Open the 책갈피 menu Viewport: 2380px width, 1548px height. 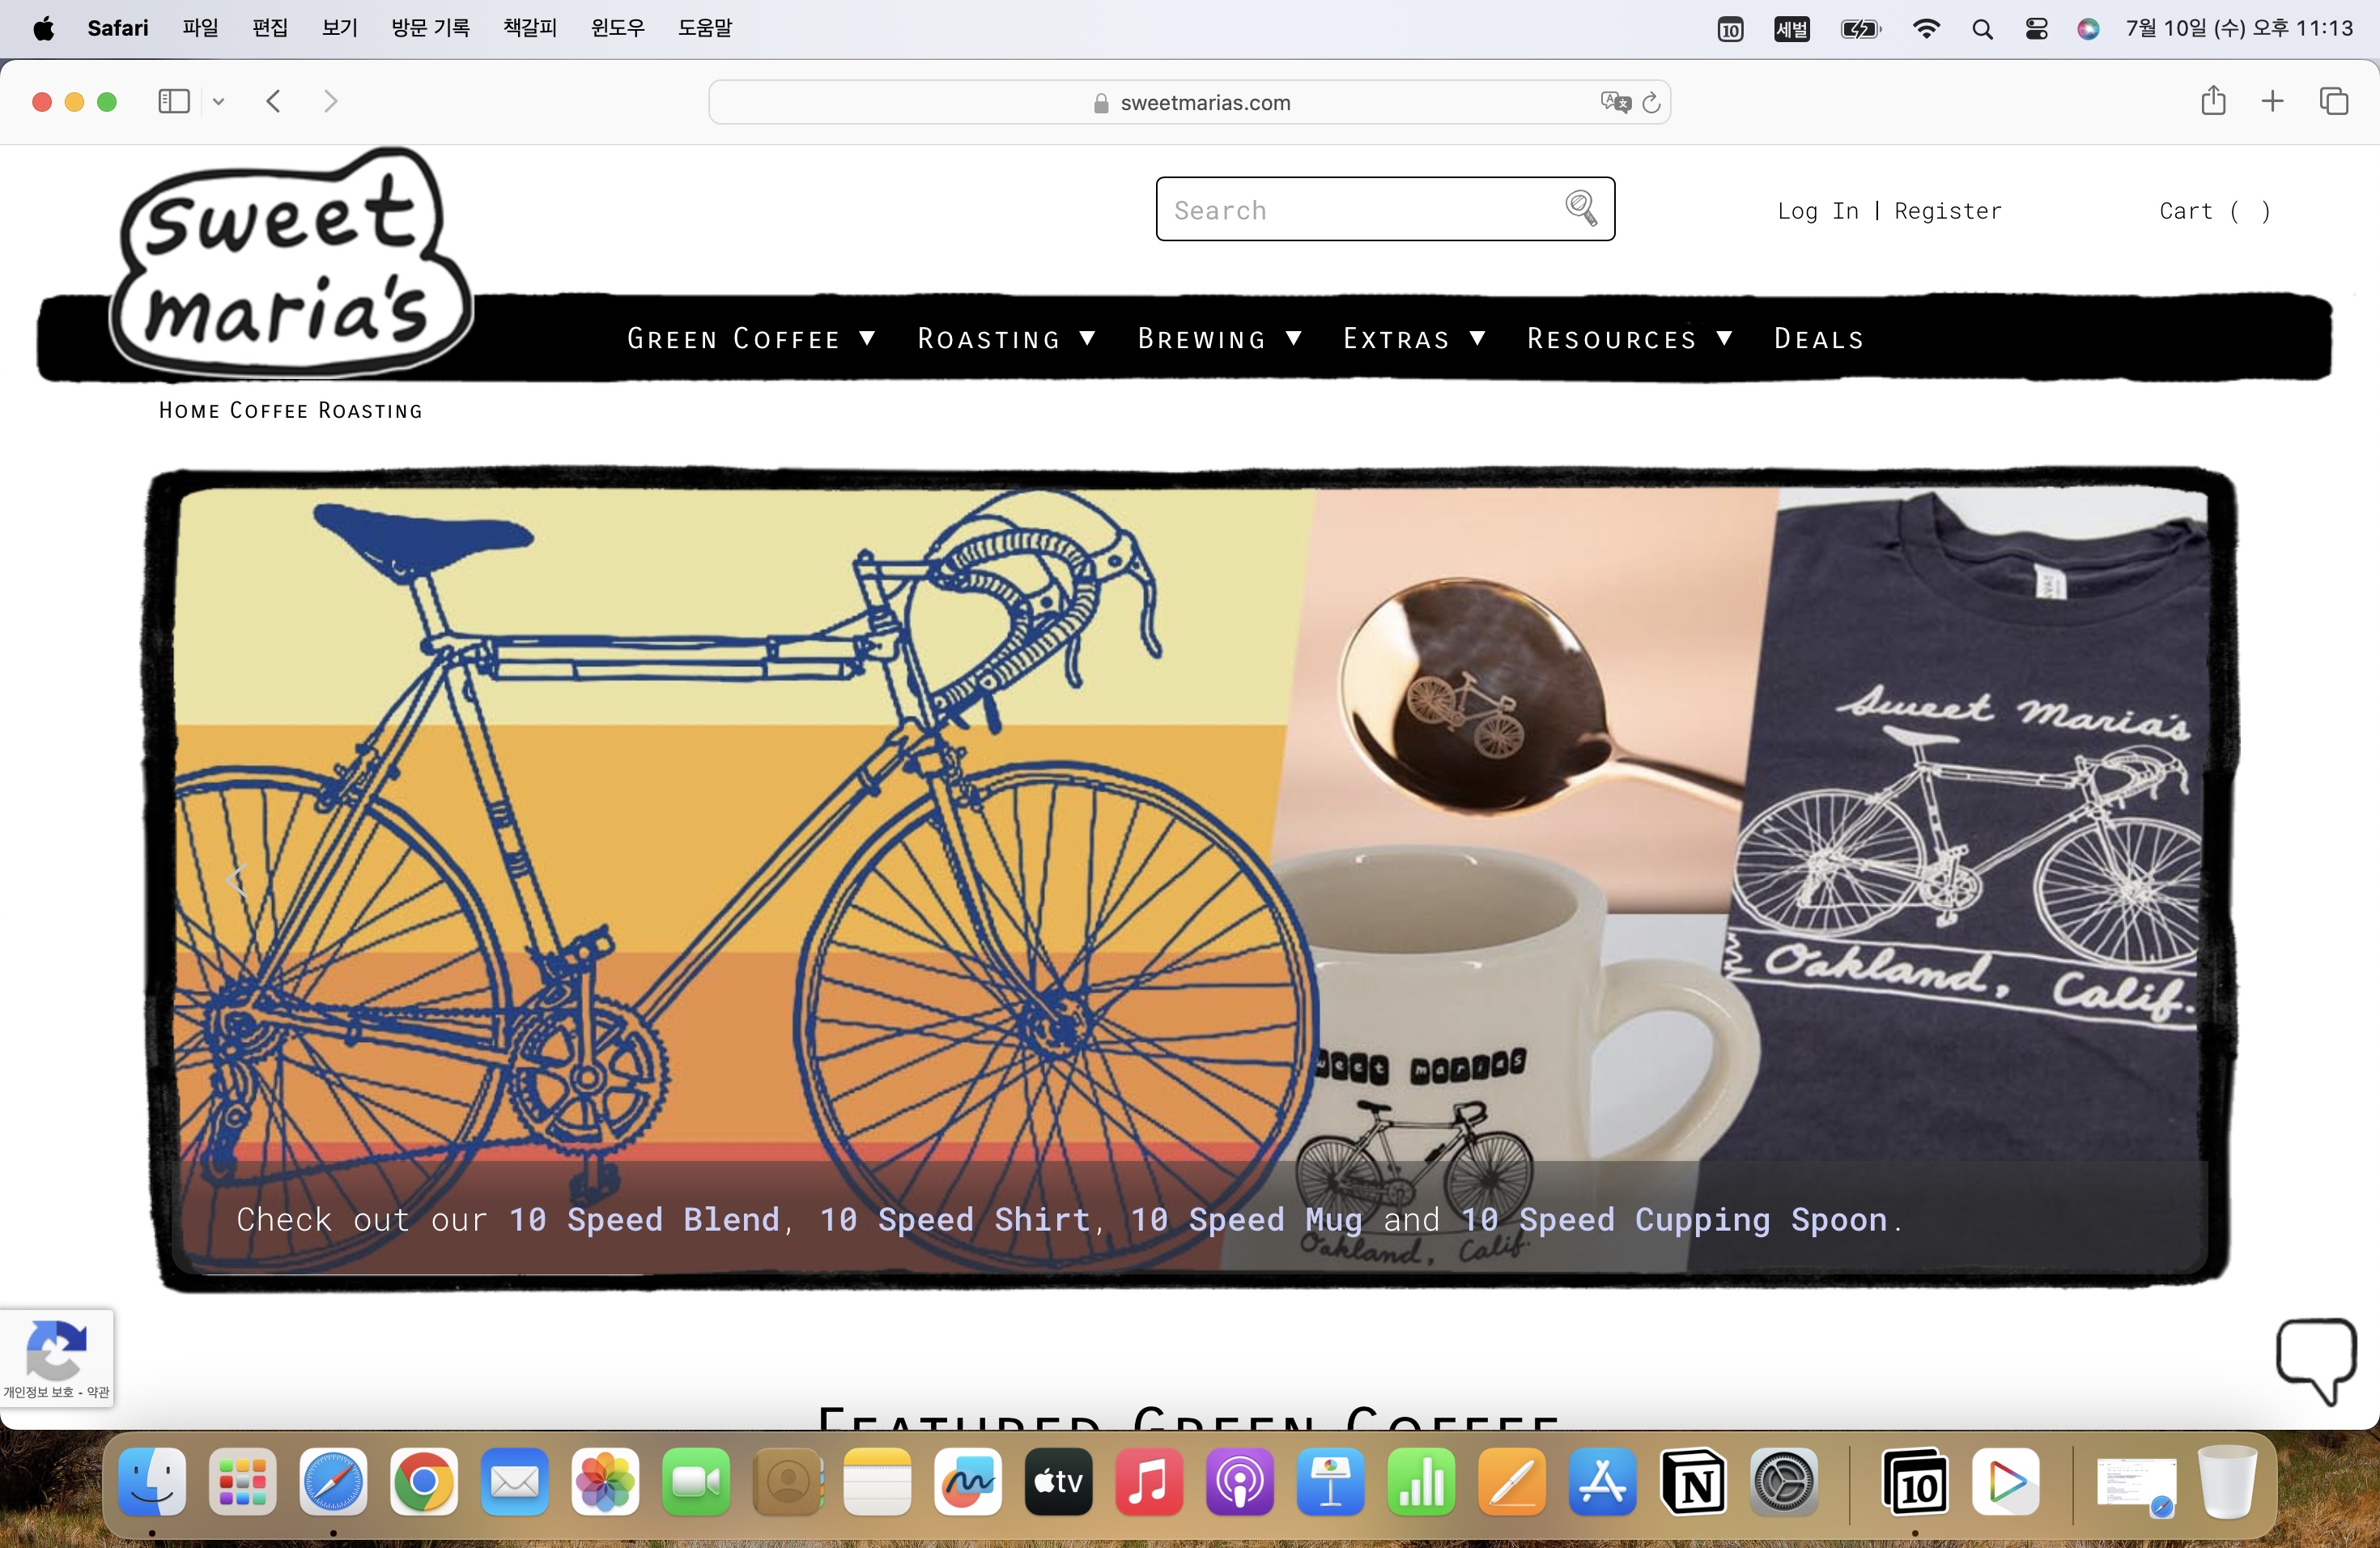coord(530,28)
